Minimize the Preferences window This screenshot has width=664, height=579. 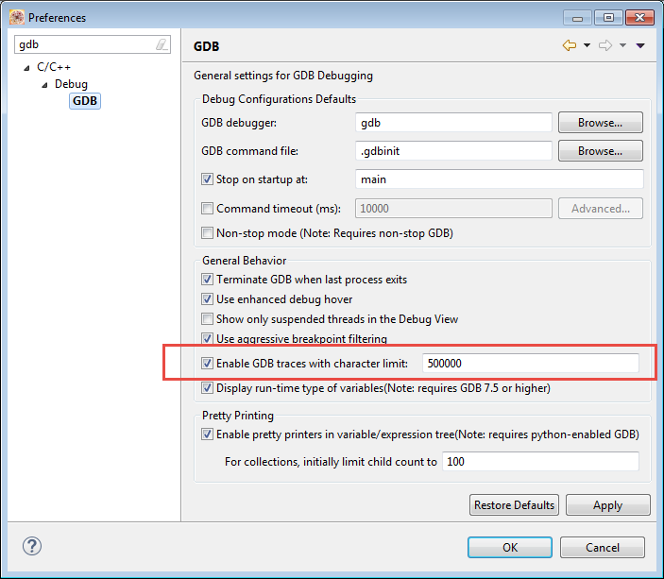(x=578, y=18)
